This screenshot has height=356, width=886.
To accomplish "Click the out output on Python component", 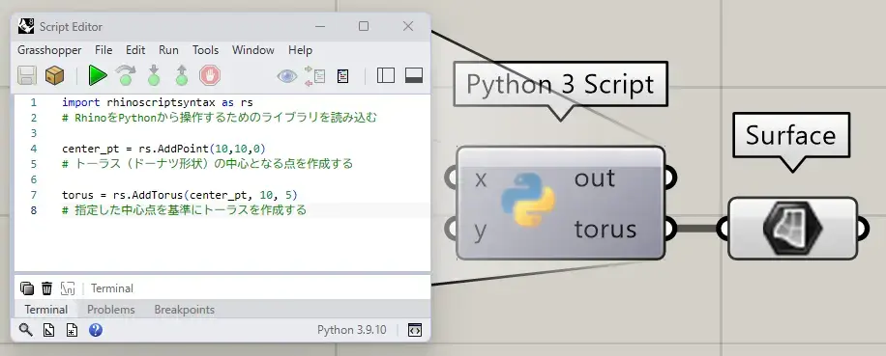I will pyautogui.click(x=595, y=178).
